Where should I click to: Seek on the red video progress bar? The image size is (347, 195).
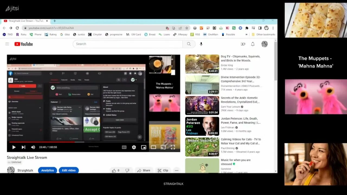point(94,142)
